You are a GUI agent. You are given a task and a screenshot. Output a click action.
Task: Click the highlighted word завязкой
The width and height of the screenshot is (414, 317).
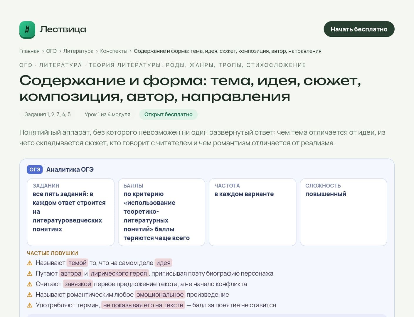point(78,284)
